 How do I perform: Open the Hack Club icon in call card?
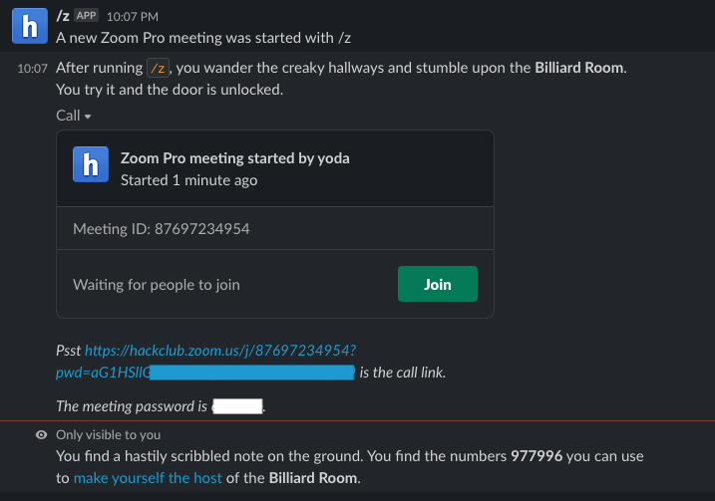pyautogui.click(x=91, y=164)
